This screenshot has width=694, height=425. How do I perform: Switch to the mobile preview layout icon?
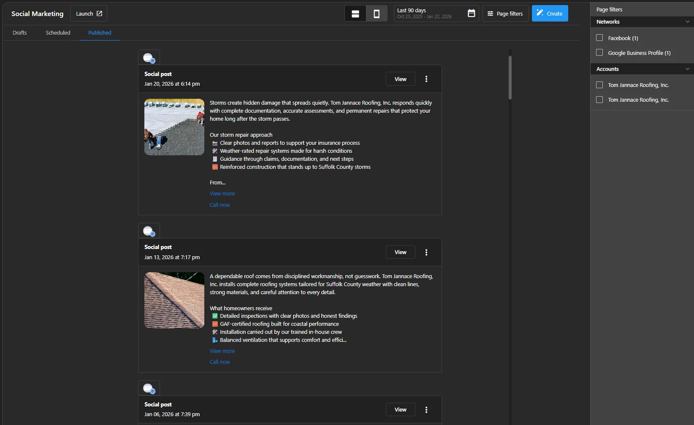coord(377,14)
